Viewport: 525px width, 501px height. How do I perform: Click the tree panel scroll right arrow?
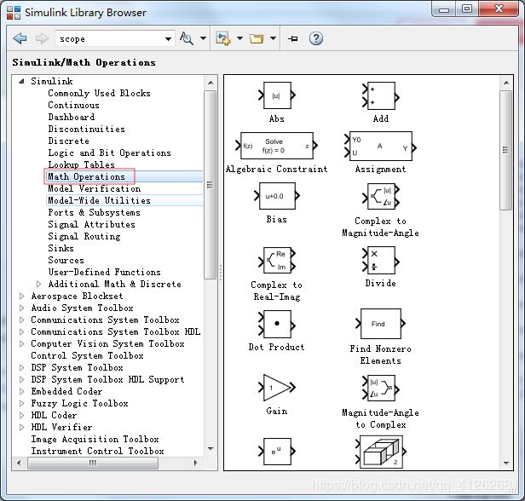click(195, 463)
